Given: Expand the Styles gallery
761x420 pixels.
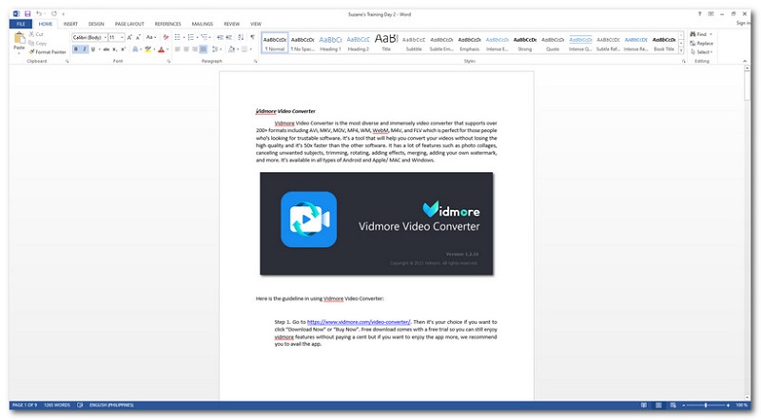Looking at the screenshot, I should click(x=681, y=50).
